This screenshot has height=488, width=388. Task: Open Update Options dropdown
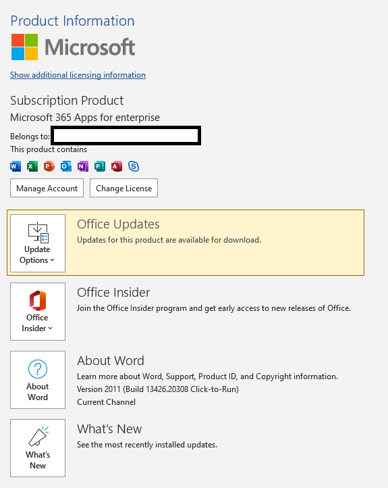(x=38, y=243)
